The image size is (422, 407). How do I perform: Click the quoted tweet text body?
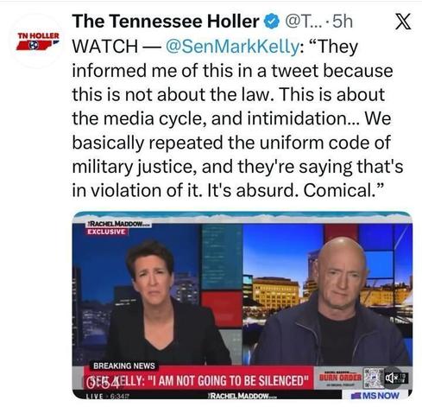(x=237, y=118)
